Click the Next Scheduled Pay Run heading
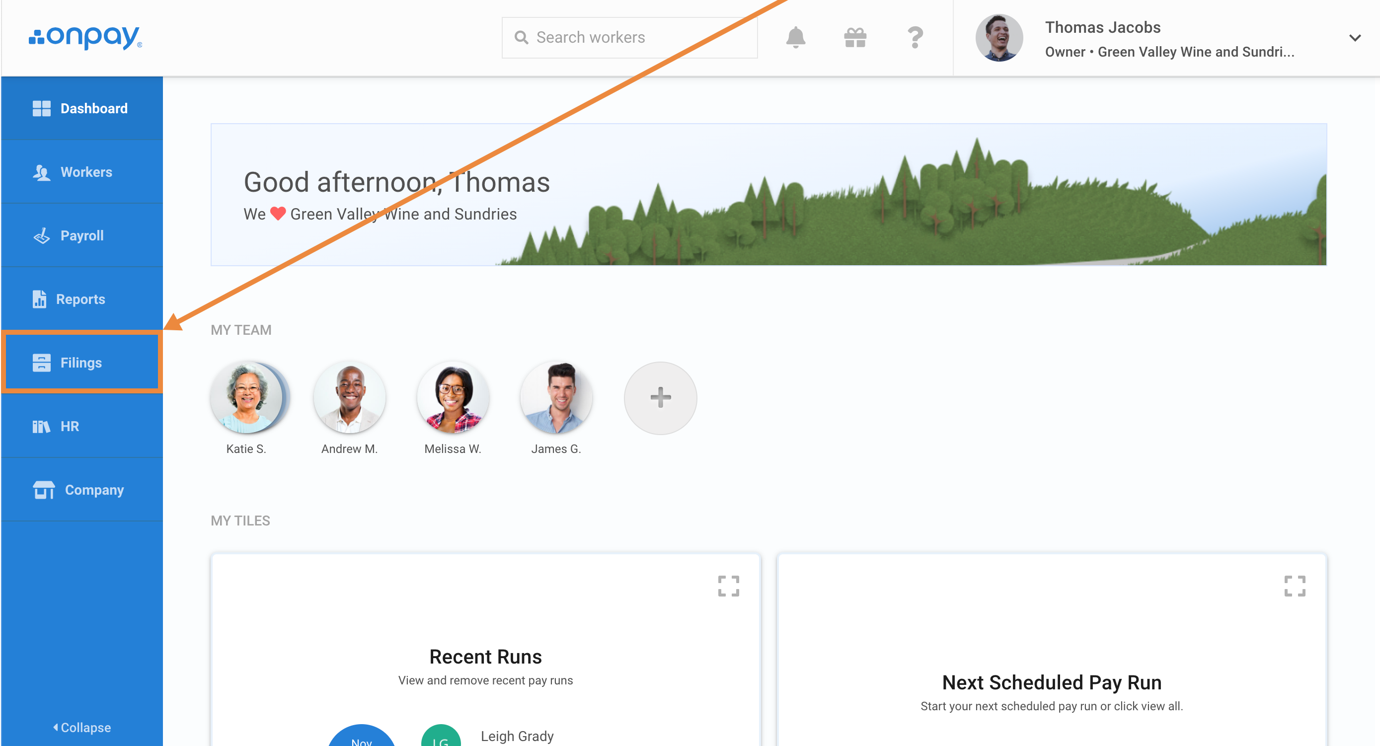The width and height of the screenshot is (1380, 746). coord(1051,682)
